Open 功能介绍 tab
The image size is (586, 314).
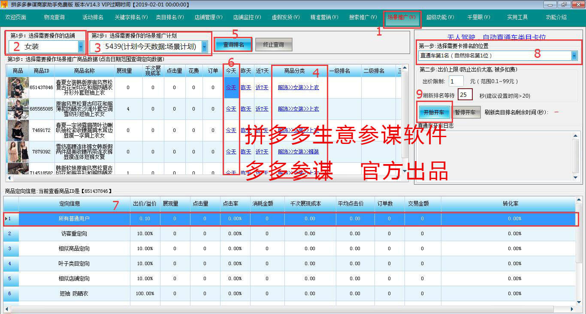(x=556, y=18)
